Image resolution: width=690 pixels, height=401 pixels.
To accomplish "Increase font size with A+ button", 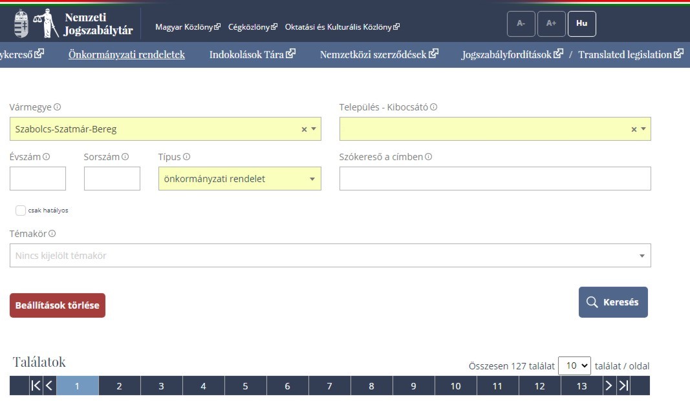I will (x=552, y=24).
